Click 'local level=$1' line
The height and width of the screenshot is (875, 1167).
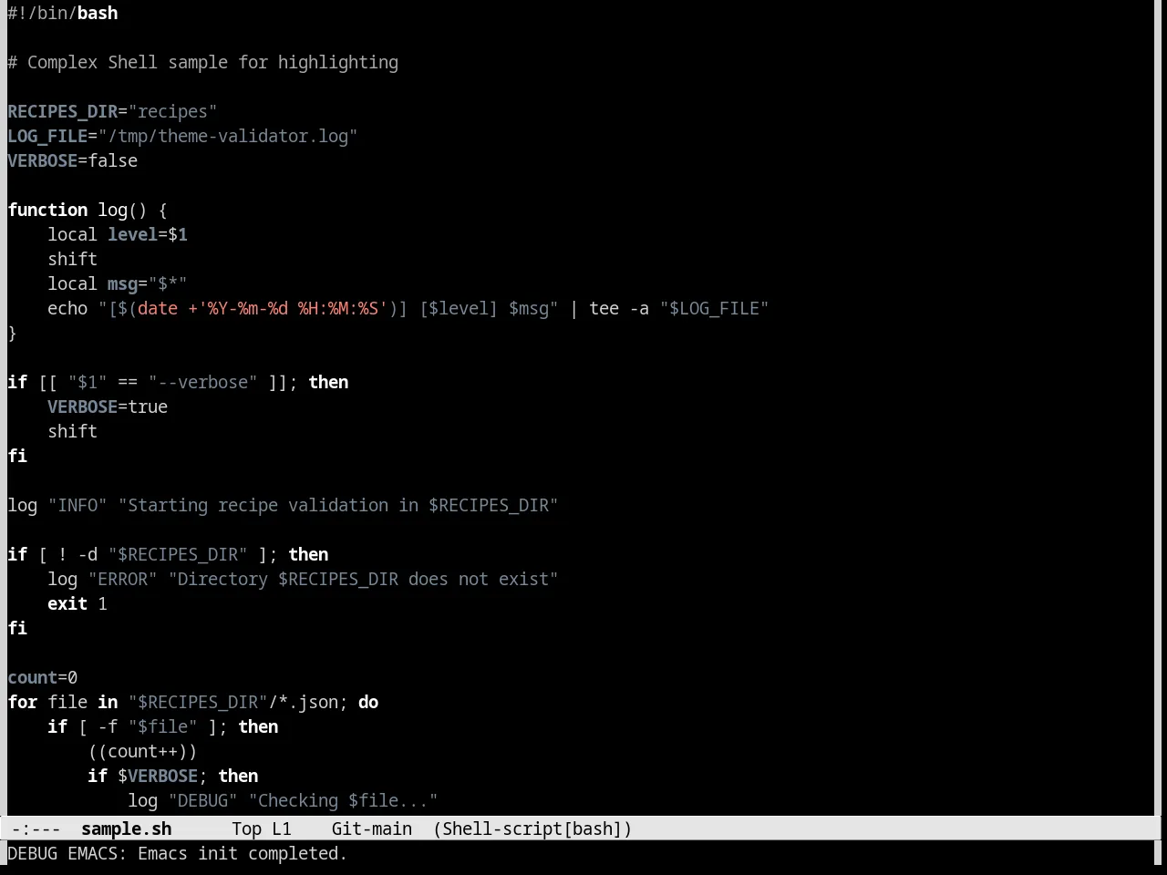(118, 234)
